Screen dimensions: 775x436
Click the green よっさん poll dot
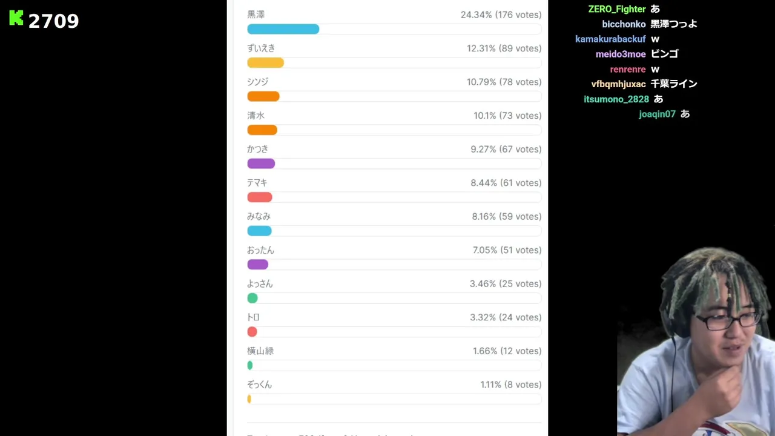click(252, 298)
